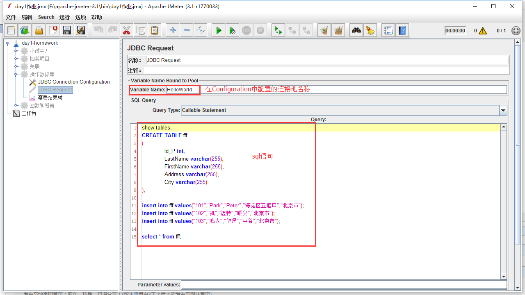Screen dimensions: 525x295
Task: Open the Search menu
Action: click(46, 17)
